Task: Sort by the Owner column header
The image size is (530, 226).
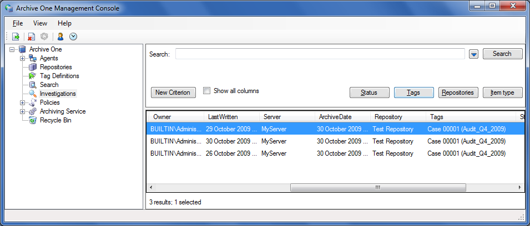Action: pyautogui.click(x=176, y=117)
